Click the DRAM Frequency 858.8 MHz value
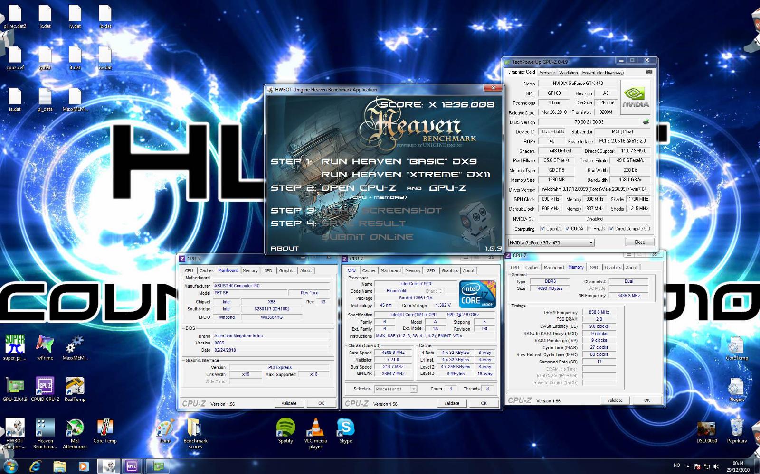Screen dimensions: 760x474 (x=599, y=312)
